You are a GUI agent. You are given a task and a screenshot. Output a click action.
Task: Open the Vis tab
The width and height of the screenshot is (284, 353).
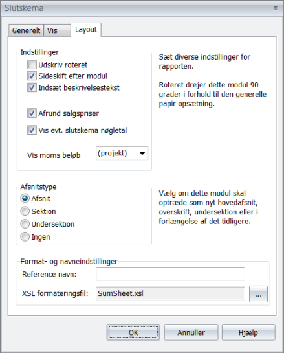[57, 30]
